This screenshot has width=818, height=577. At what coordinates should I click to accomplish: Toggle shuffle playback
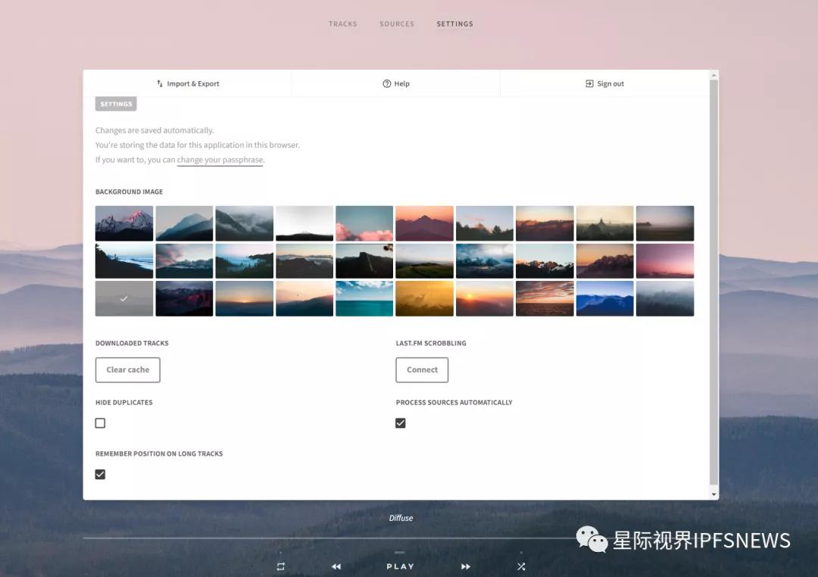[x=521, y=566]
